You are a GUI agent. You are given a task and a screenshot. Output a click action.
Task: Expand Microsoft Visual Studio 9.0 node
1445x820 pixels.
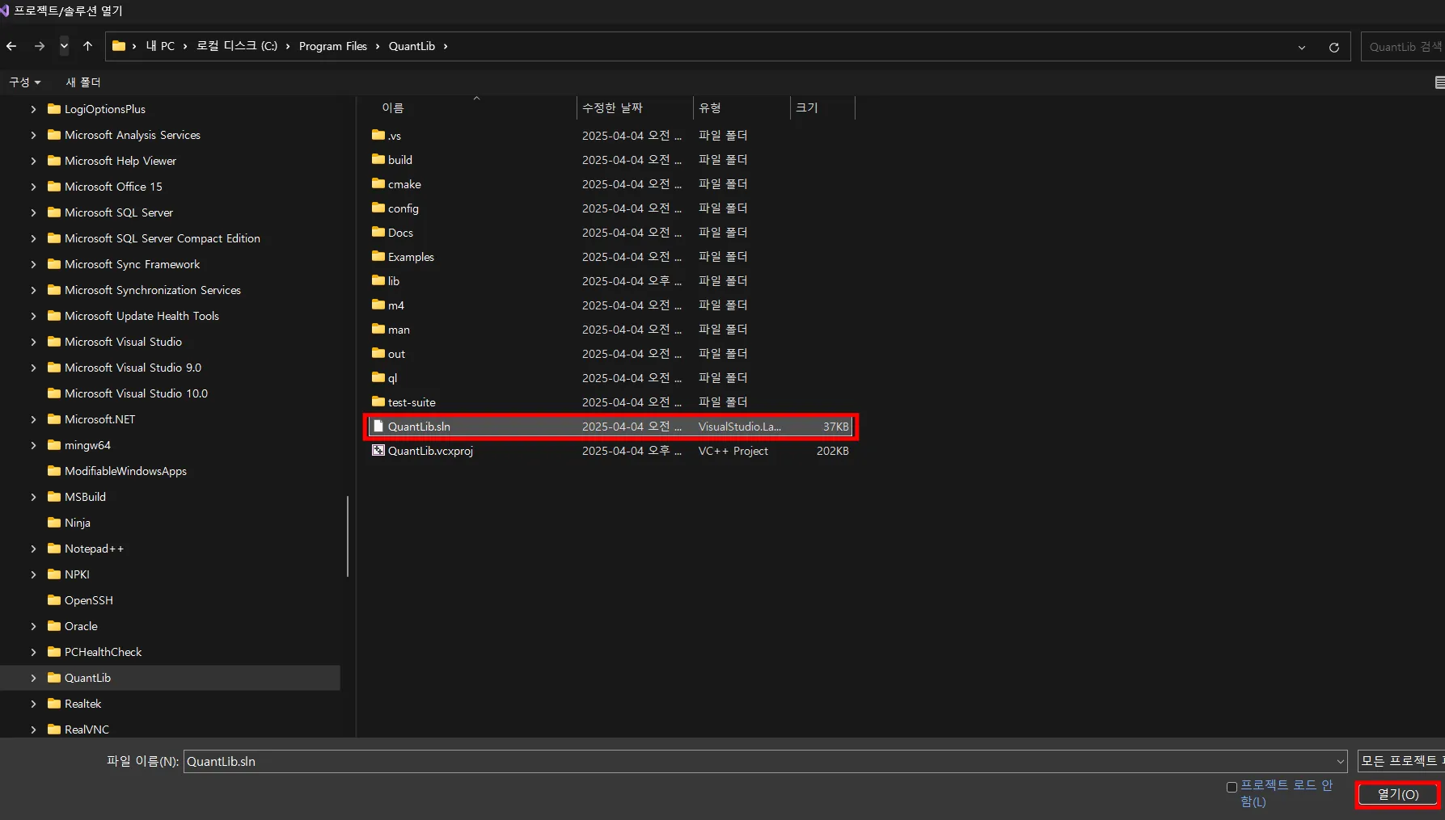click(33, 368)
